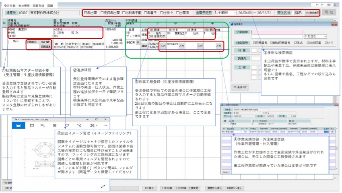This screenshot has height=193, width=342.
Task: Click the 図面表示 button
Action: (x=32, y=42)
